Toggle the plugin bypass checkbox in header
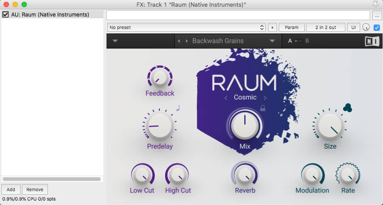 (x=377, y=28)
